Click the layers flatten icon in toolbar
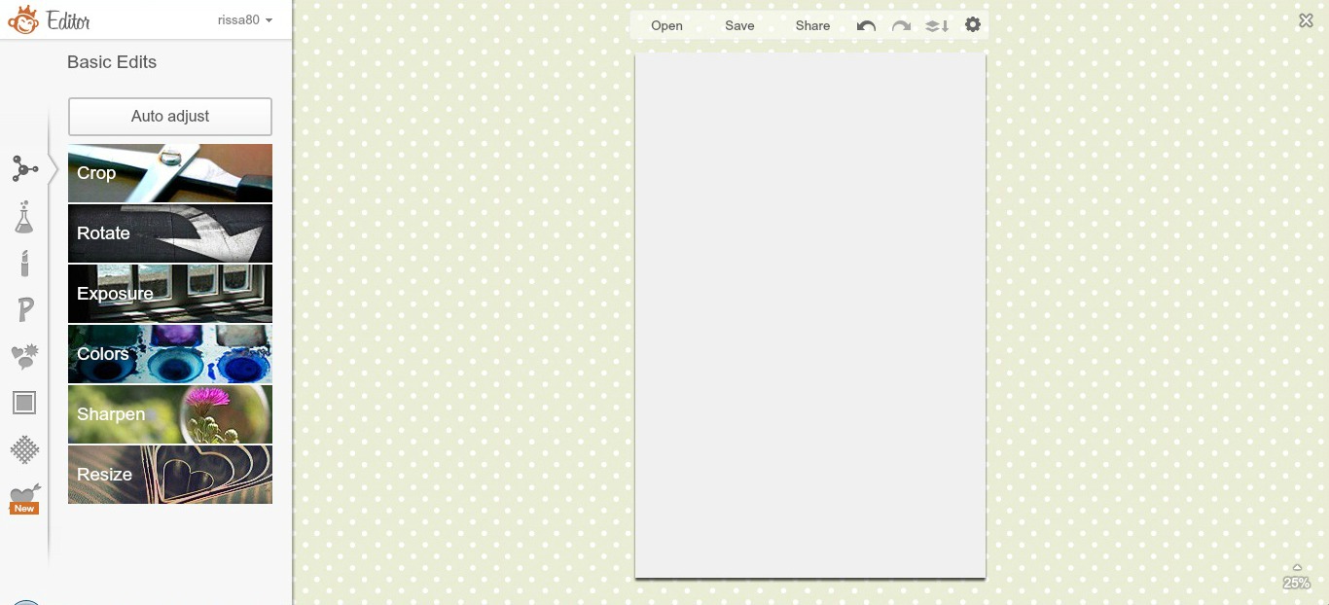Viewport: 1329px width, 605px height. [937, 26]
